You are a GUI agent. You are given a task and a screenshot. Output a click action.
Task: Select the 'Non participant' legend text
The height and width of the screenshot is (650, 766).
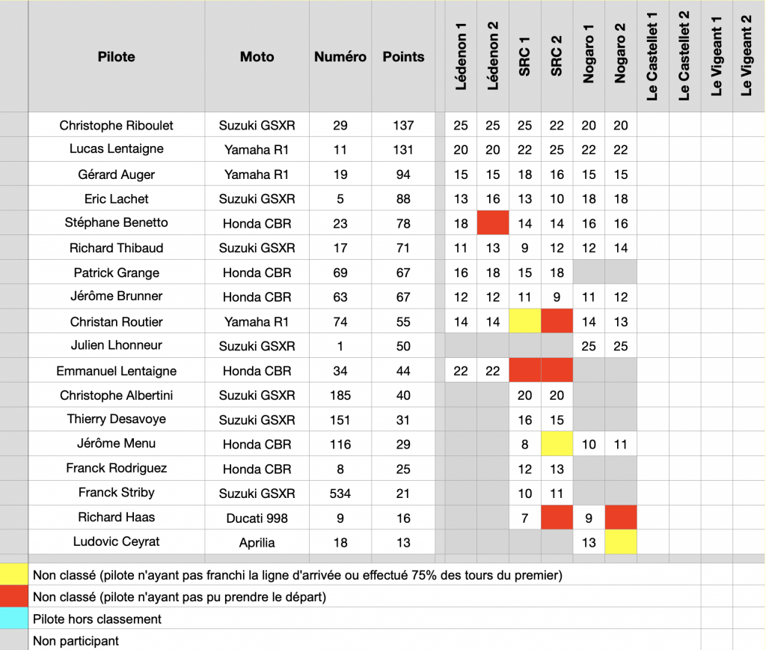[x=76, y=641]
